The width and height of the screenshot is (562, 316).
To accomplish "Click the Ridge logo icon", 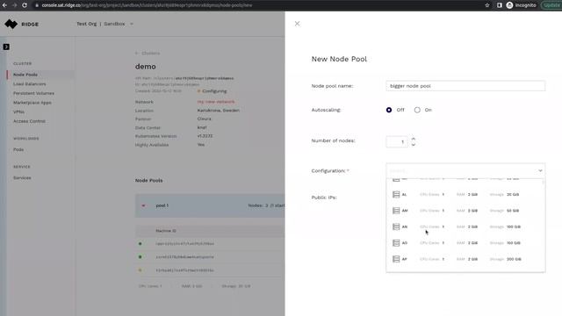I will (11, 24).
